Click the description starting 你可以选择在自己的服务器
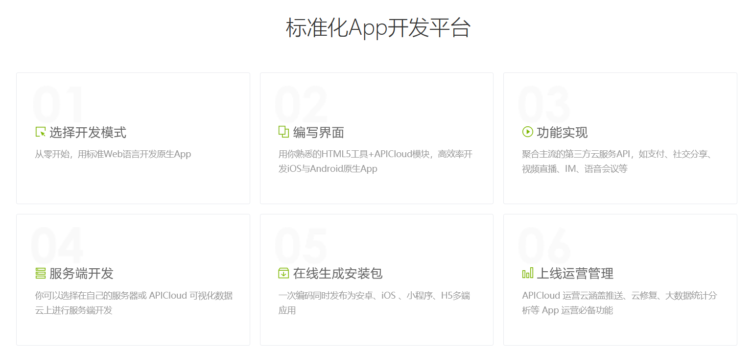The height and width of the screenshot is (351, 753). (134, 303)
